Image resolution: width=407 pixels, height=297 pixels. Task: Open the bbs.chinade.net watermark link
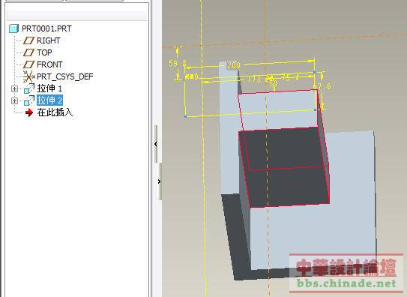[x=346, y=283]
